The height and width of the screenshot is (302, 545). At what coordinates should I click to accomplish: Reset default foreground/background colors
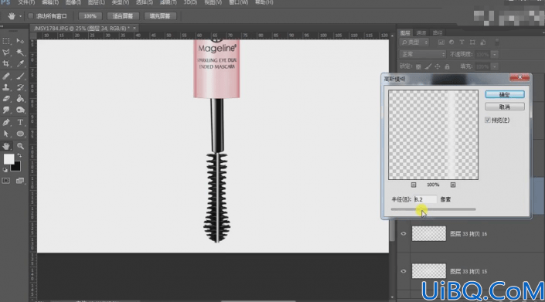coord(5,170)
